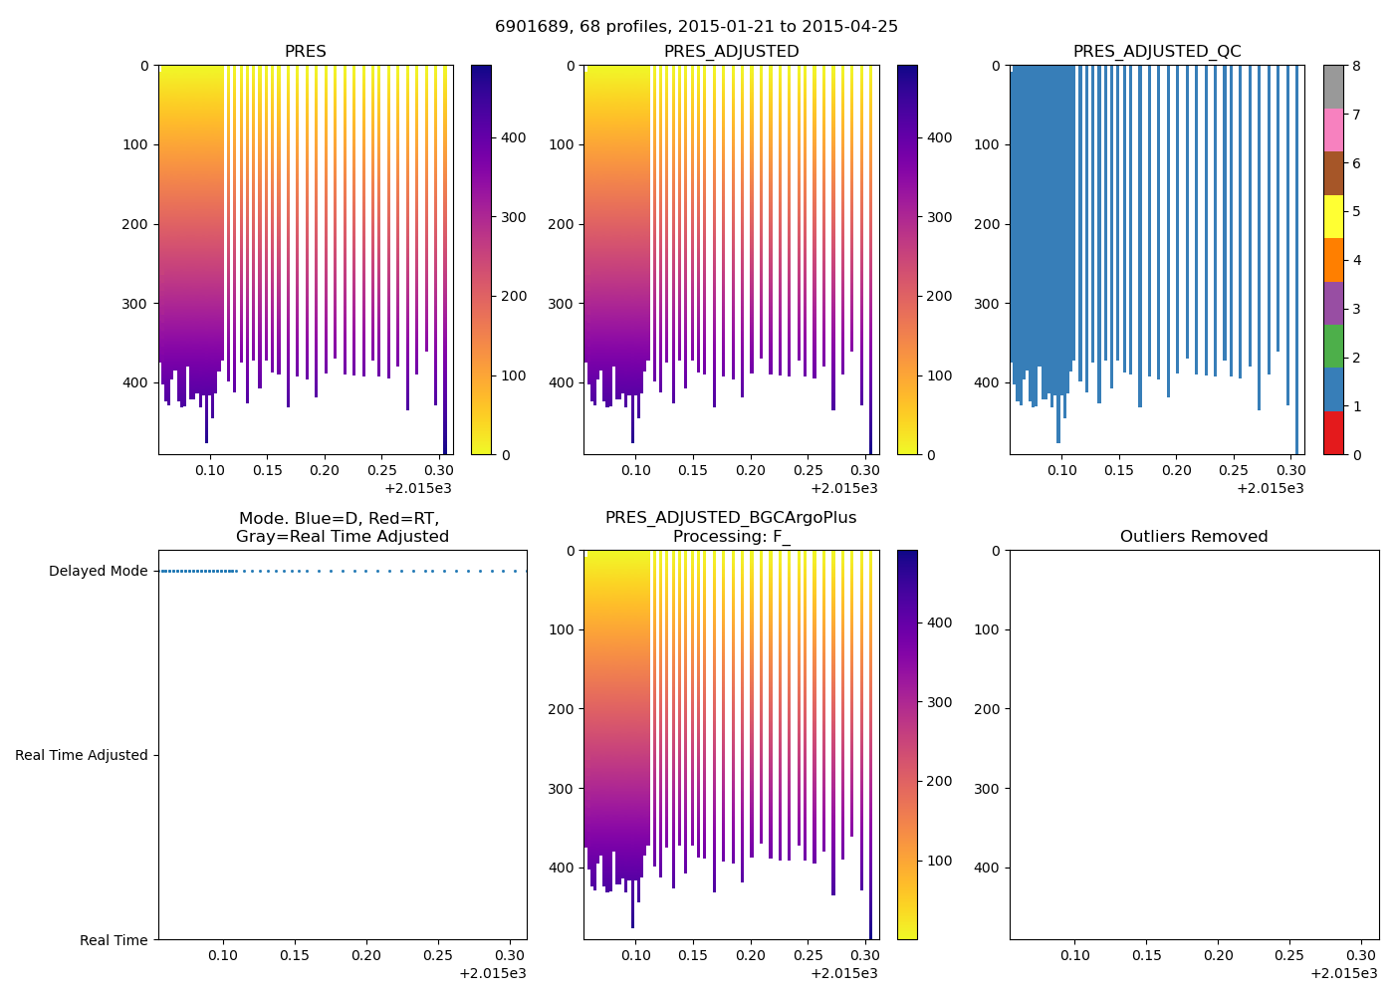Screen dimensions: 1394x996
Task: Click the Outliers Removed plot title
Action: [x=1193, y=537]
